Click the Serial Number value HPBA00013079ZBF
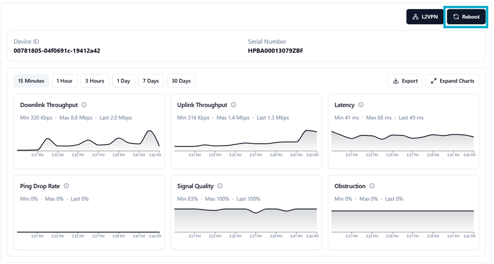The height and width of the screenshot is (264, 494). tap(275, 51)
